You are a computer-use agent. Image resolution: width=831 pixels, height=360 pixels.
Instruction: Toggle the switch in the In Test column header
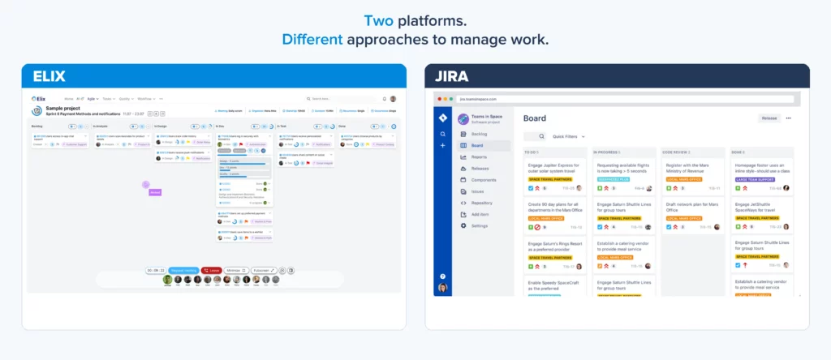point(317,126)
